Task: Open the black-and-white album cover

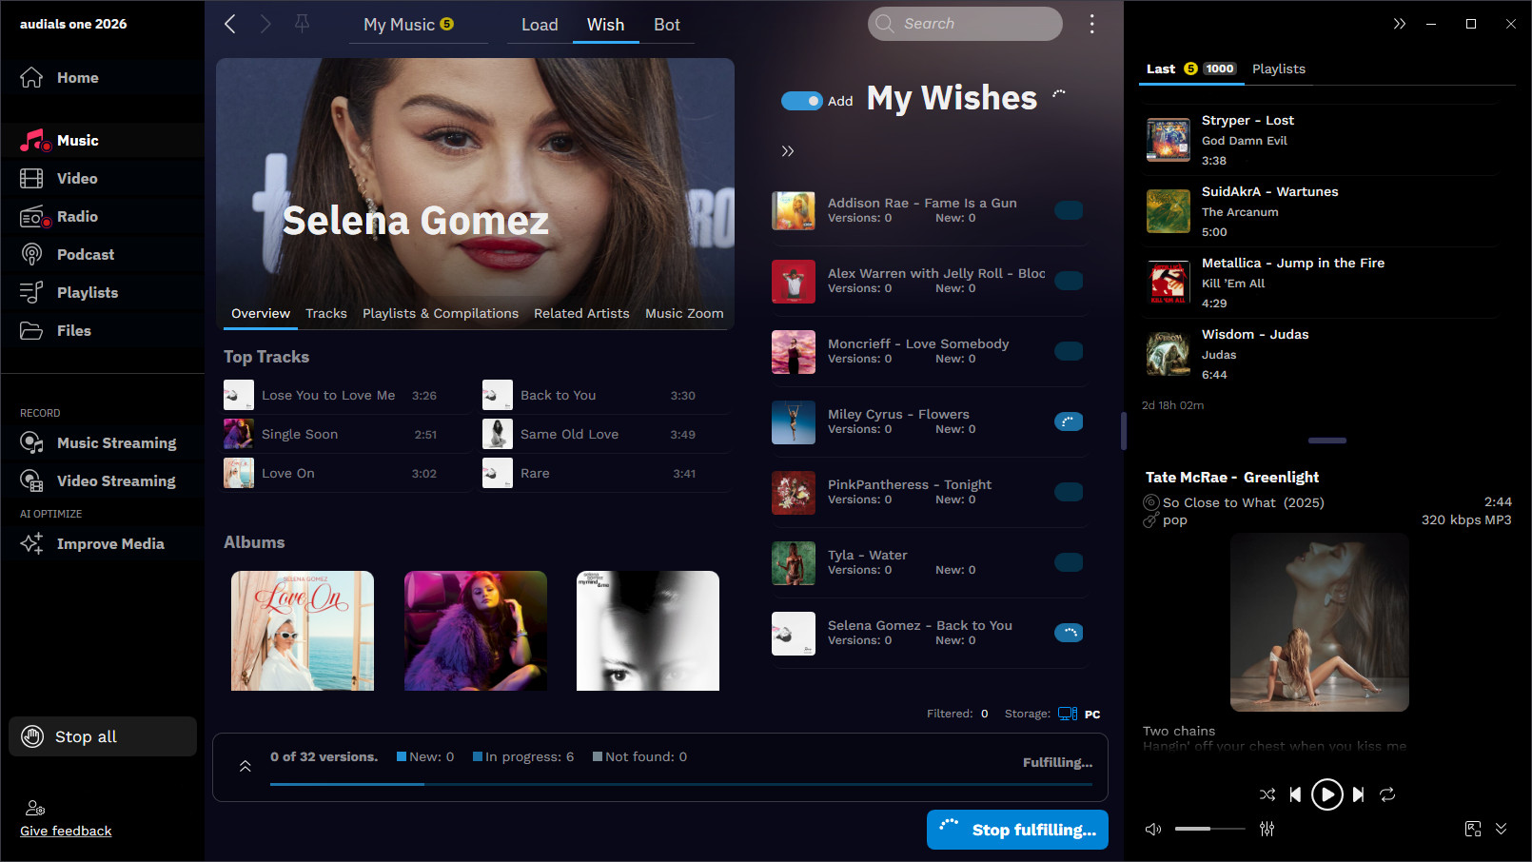Action: click(648, 631)
